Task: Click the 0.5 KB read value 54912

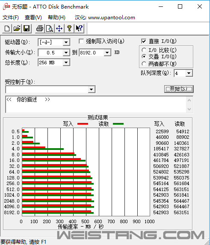Action: (x=183, y=131)
